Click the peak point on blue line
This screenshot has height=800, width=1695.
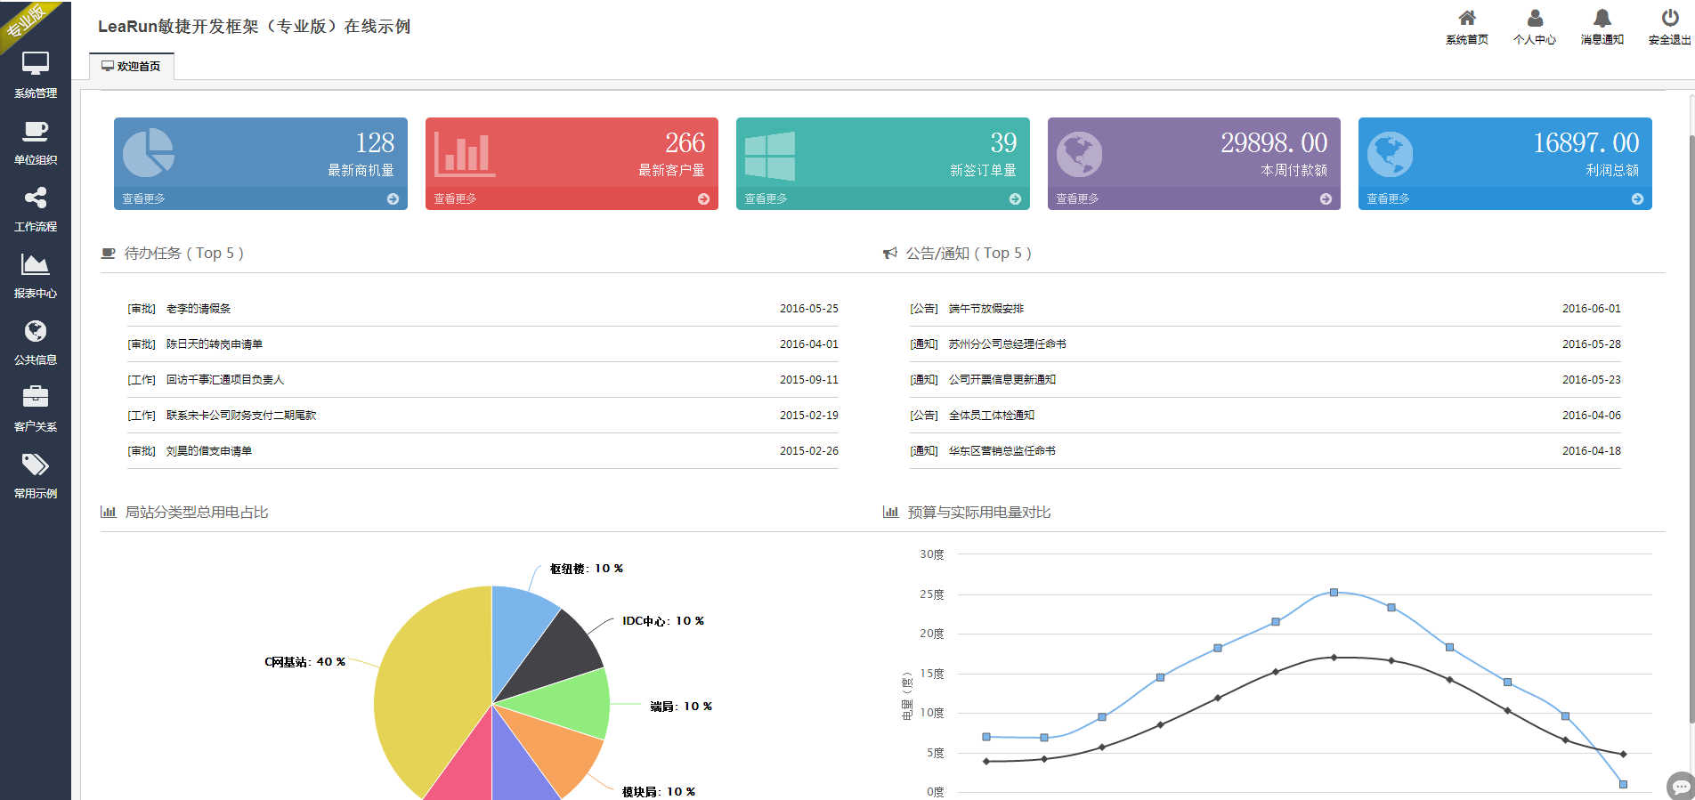click(x=1334, y=592)
